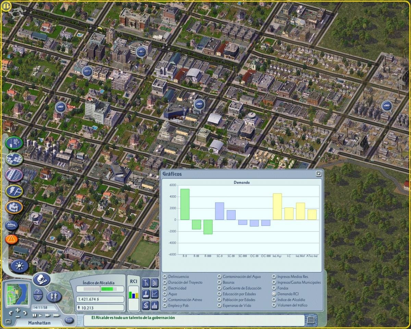This screenshot has height=329, width=411.
Task: Open the news list icon beside ticker
Action: [311, 320]
